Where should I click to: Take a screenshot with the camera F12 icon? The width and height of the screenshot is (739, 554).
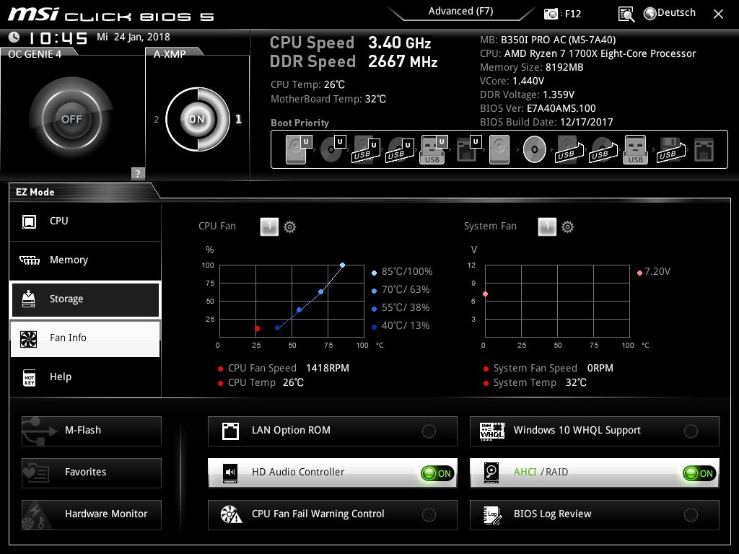551,14
